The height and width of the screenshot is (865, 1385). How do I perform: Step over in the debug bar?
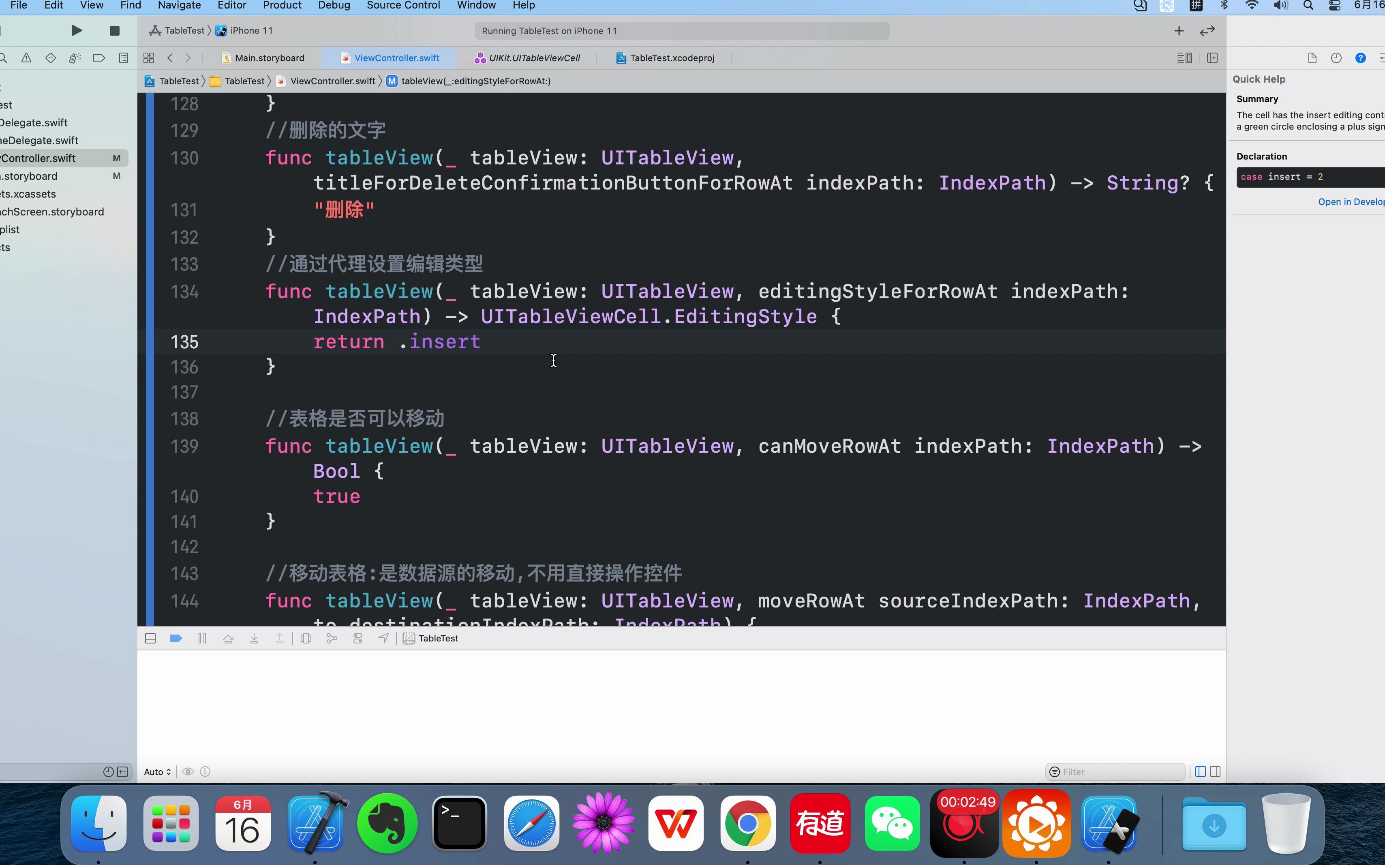click(229, 638)
